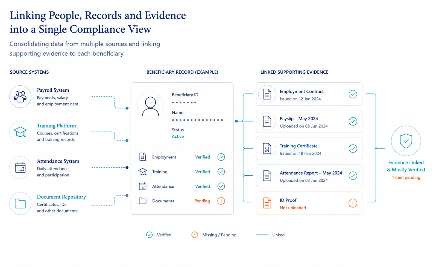The height and width of the screenshot is (267, 439).
Task: Click the Training 'Verified' status text
Action: [203, 172]
